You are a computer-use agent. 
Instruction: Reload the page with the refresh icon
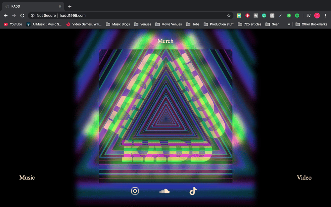22,15
